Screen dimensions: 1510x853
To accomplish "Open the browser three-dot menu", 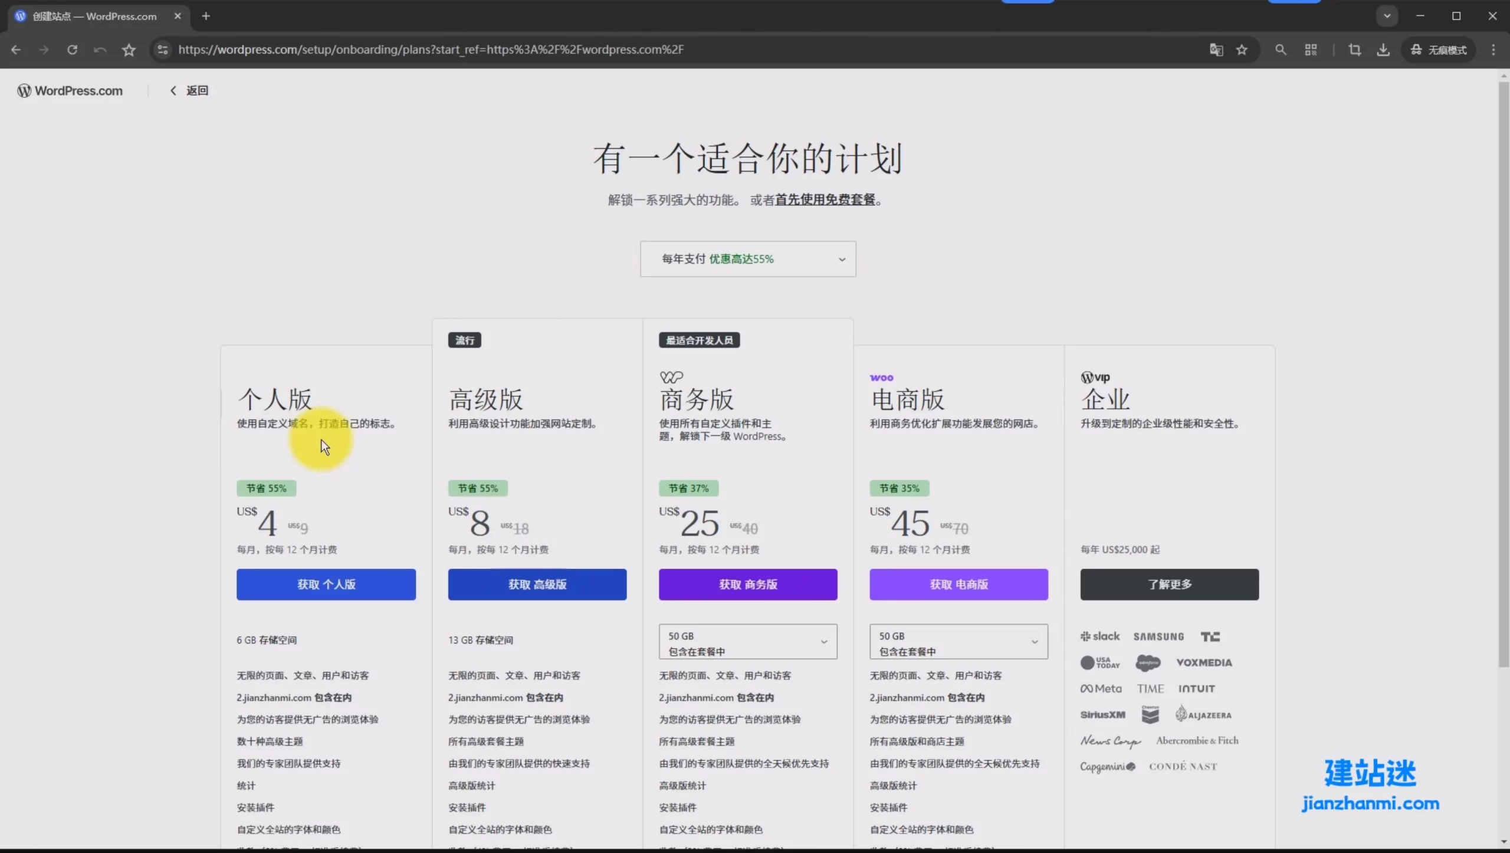I will click(x=1493, y=50).
